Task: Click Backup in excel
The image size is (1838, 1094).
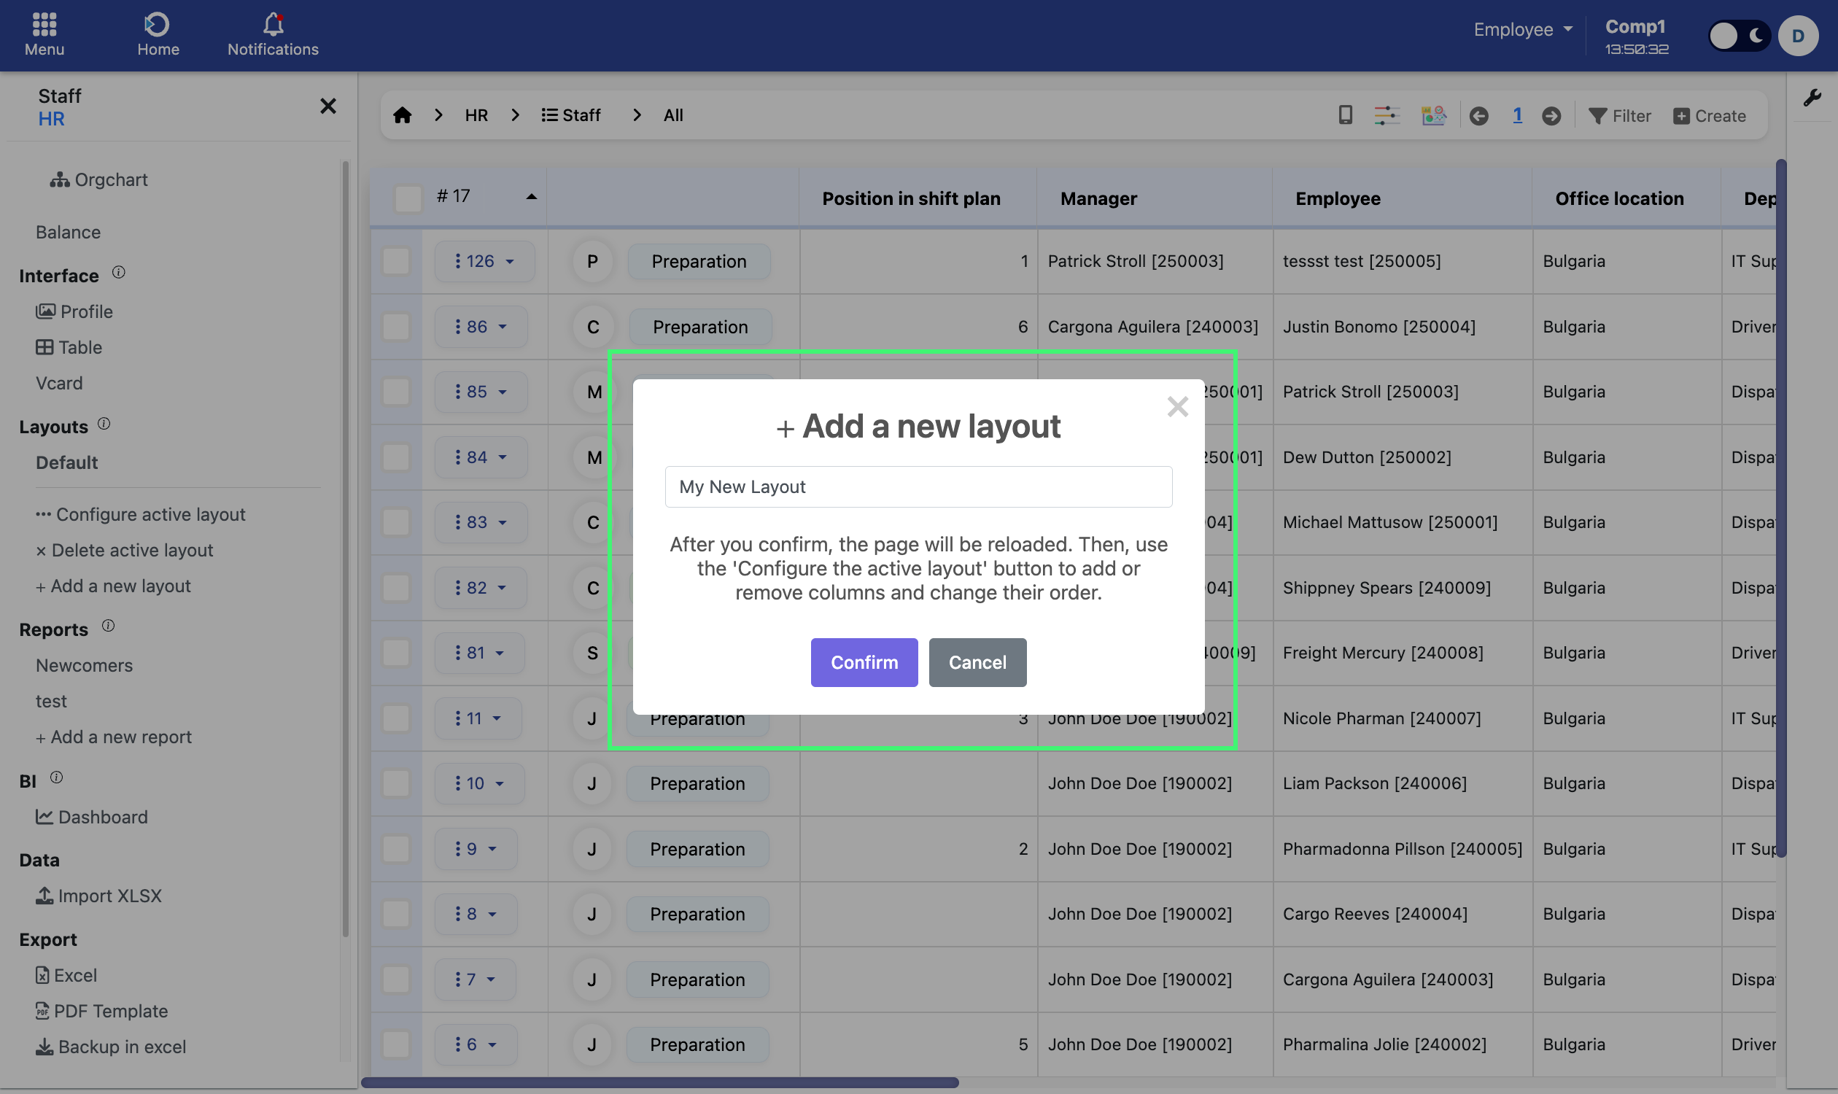Action: 111,1047
